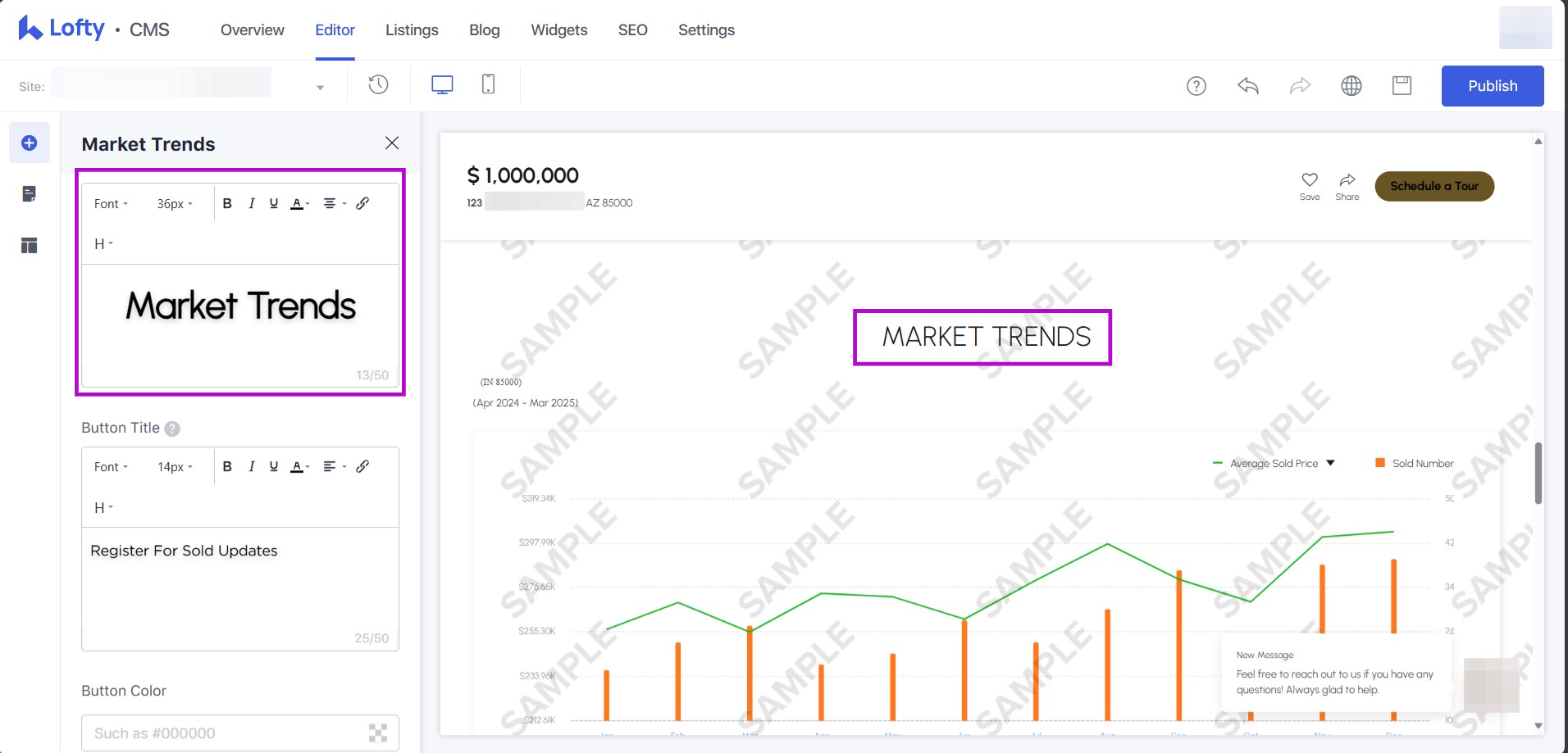Insert link in Market Trends title editor
1568x753 pixels.
coord(362,203)
